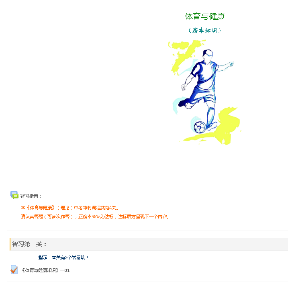Open the 《体育与健康知识》—01 quiz link

coord(45,270)
